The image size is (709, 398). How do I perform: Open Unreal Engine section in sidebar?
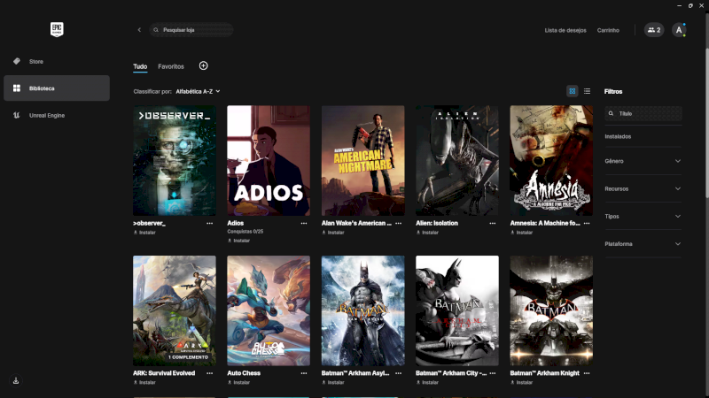46,115
